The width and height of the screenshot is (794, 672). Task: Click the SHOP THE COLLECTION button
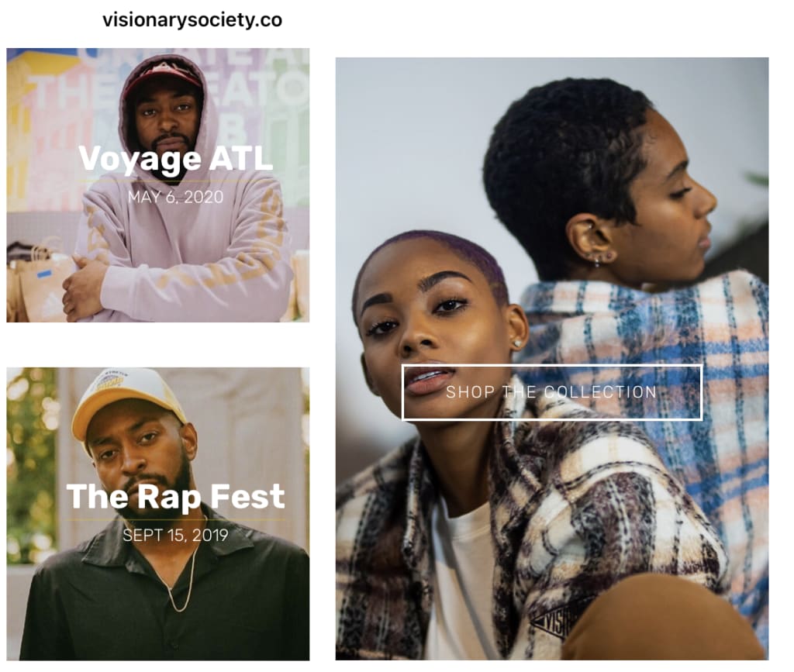(552, 392)
